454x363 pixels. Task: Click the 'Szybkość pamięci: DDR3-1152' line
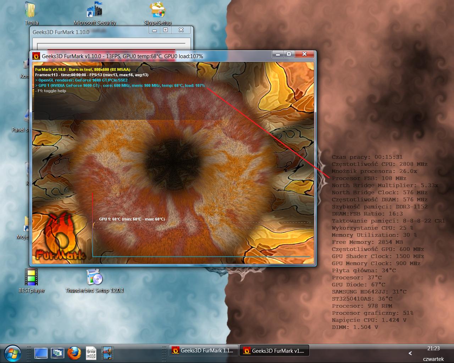tap(380, 207)
